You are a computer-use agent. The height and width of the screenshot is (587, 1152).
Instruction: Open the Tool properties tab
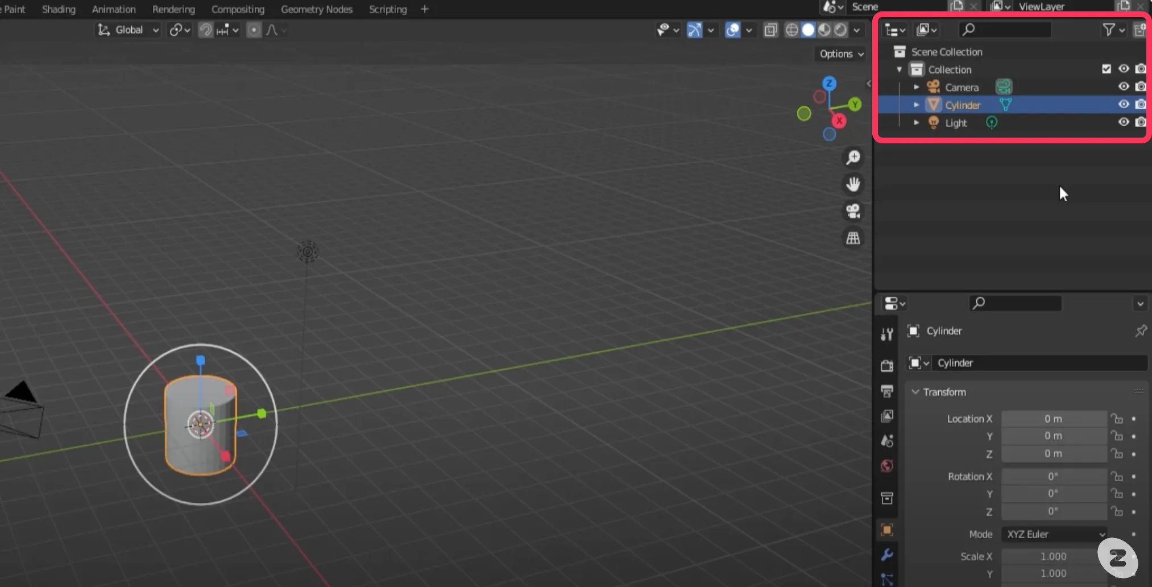(x=887, y=334)
